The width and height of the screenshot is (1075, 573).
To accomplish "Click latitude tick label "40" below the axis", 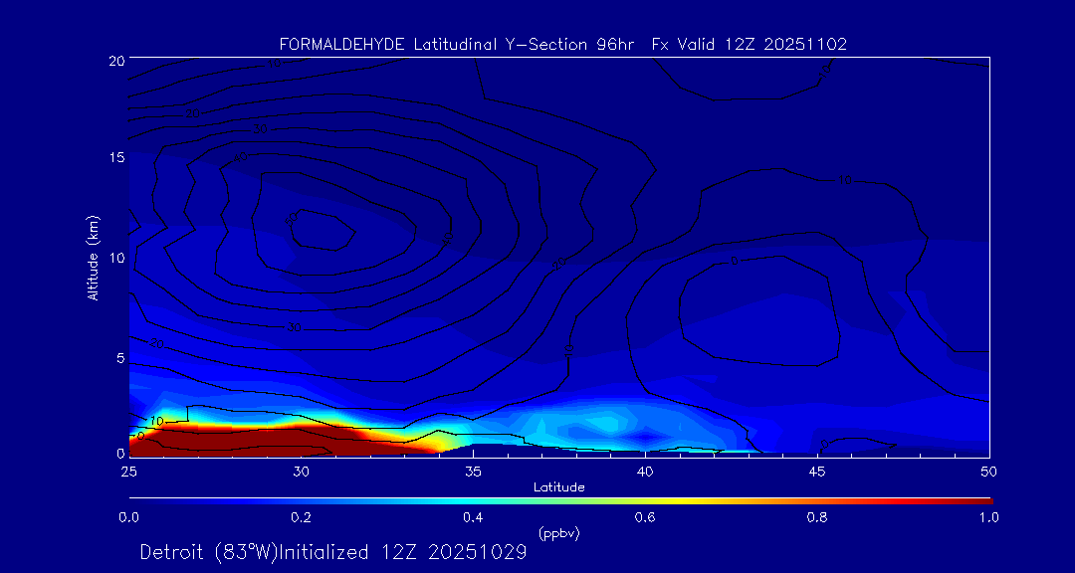I will [x=645, y=472].
